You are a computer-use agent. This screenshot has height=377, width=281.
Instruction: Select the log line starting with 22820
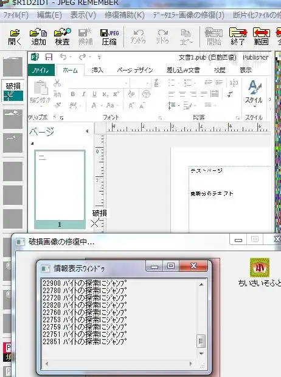coord(85,305)
